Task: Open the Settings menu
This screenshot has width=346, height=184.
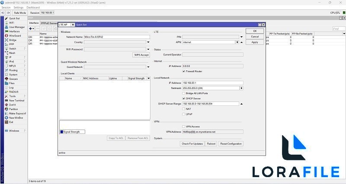Action: click(x=19, y=7)
